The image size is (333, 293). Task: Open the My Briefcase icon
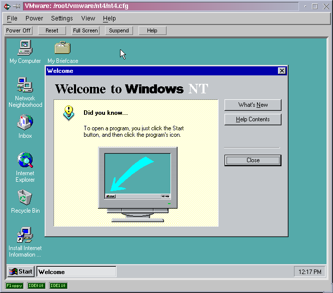pyautogui.click(x=62, y=48)
